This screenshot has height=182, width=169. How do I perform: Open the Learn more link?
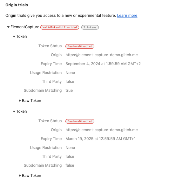pyautogui.click(x=127, y=16)
